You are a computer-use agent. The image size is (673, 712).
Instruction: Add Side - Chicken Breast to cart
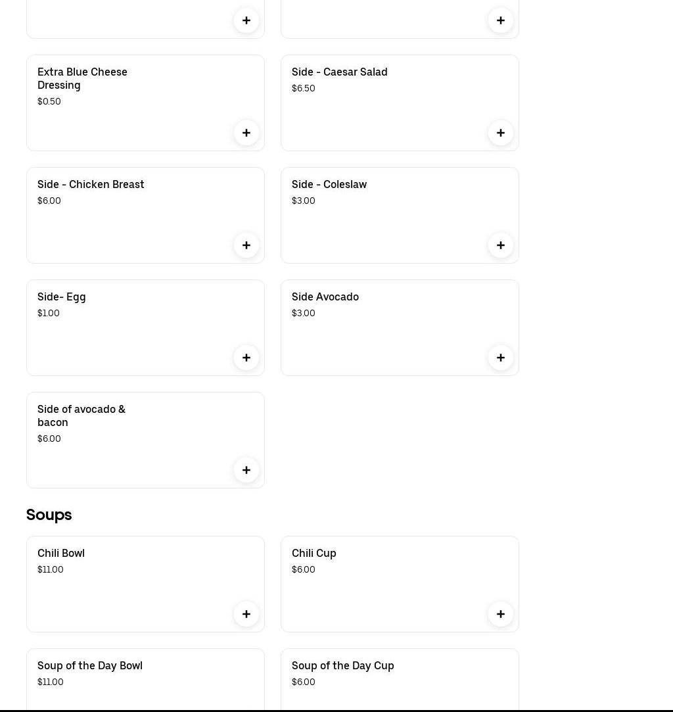[x=246, y=245]
